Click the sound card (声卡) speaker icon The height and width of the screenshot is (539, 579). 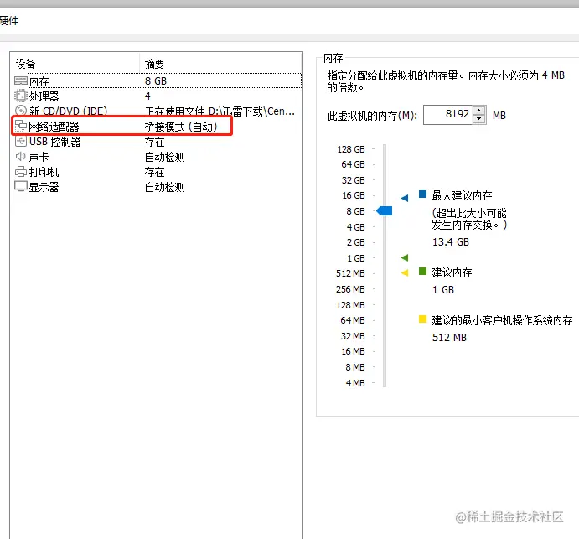click(x=20, y=156)
